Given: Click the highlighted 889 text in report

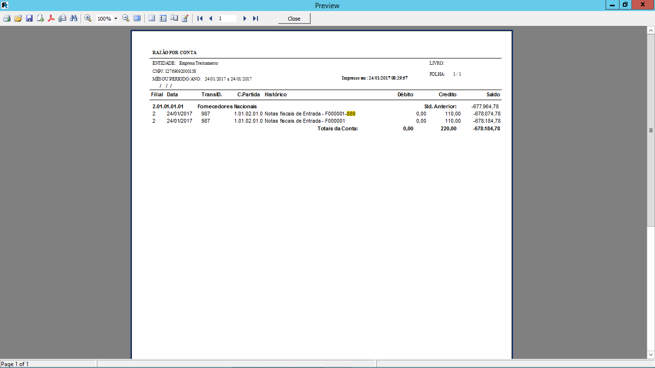Looking at the screenshot, I should click(x=351, y=114).
